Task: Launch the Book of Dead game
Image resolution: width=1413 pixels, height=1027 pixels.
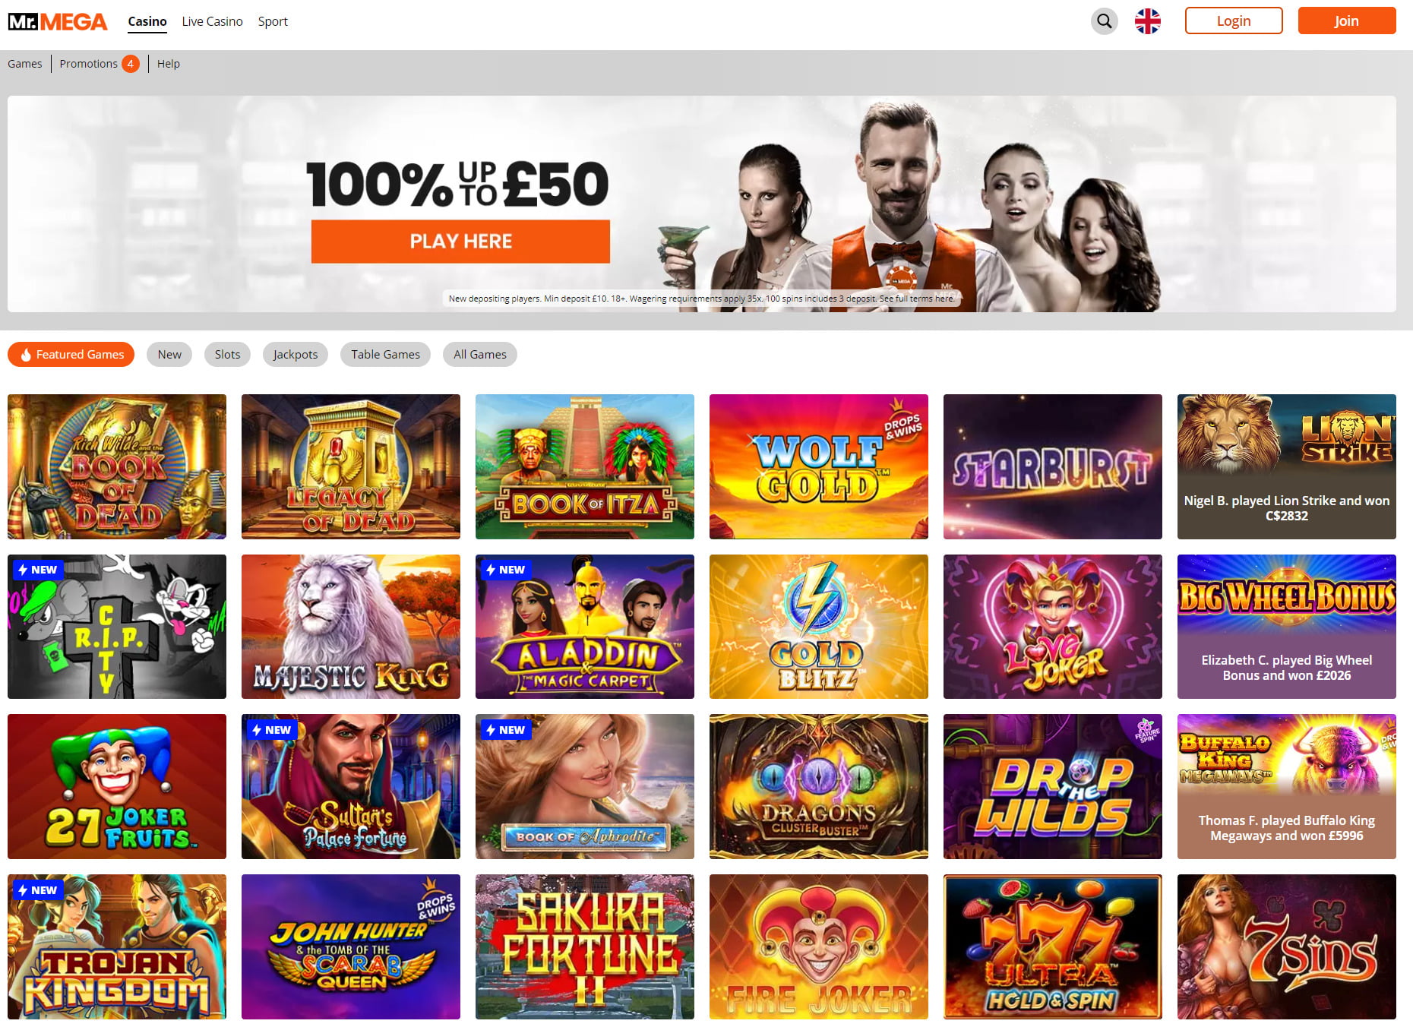Action: pyautogui.click(x=117, y=466)
